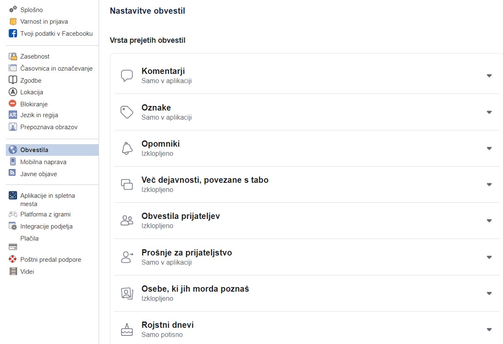Click the speech bubble icon beside Komentarji

(x=127, y=76)
